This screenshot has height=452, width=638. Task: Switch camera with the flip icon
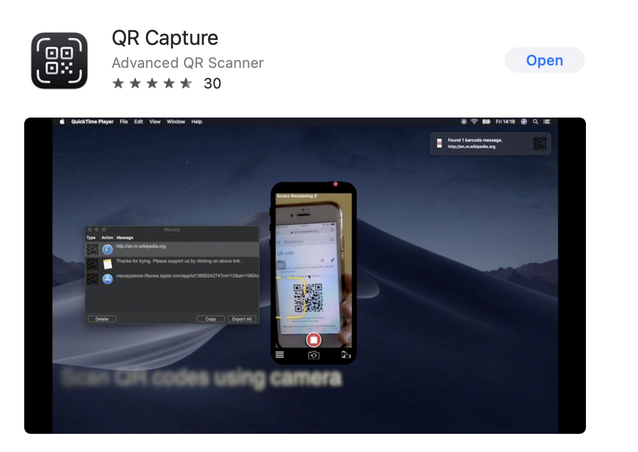click(314, 356)
